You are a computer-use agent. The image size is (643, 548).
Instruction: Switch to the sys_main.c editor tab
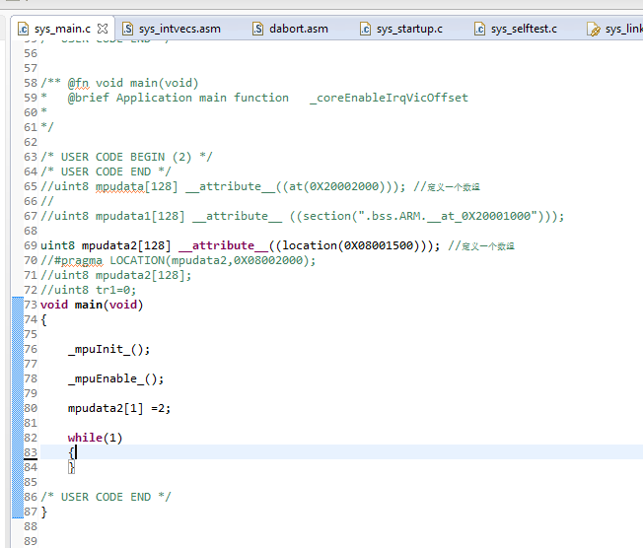[x=62, y=29]
